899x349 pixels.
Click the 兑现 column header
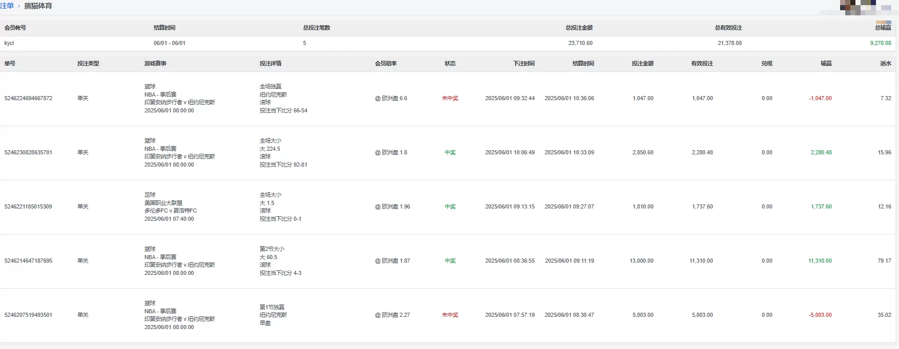(x=767, y=63)
